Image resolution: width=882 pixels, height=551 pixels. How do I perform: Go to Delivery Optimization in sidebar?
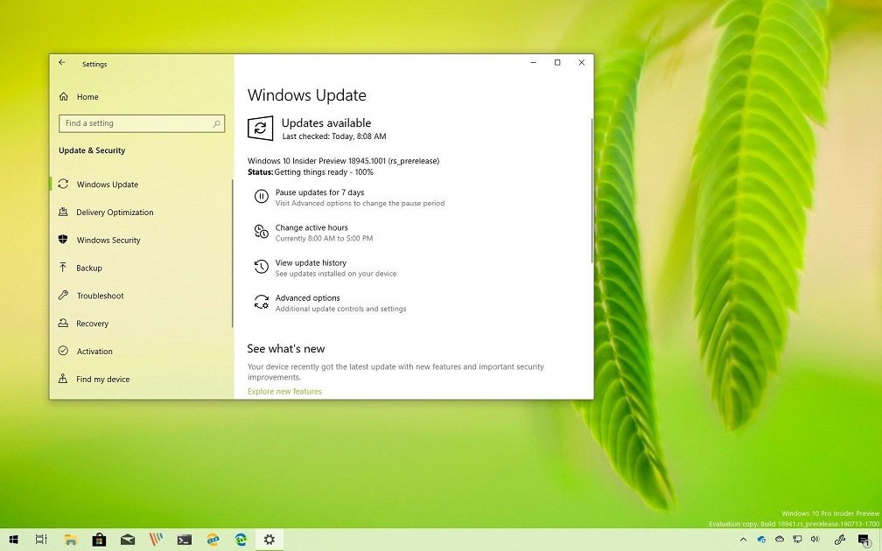pos(115,213)
